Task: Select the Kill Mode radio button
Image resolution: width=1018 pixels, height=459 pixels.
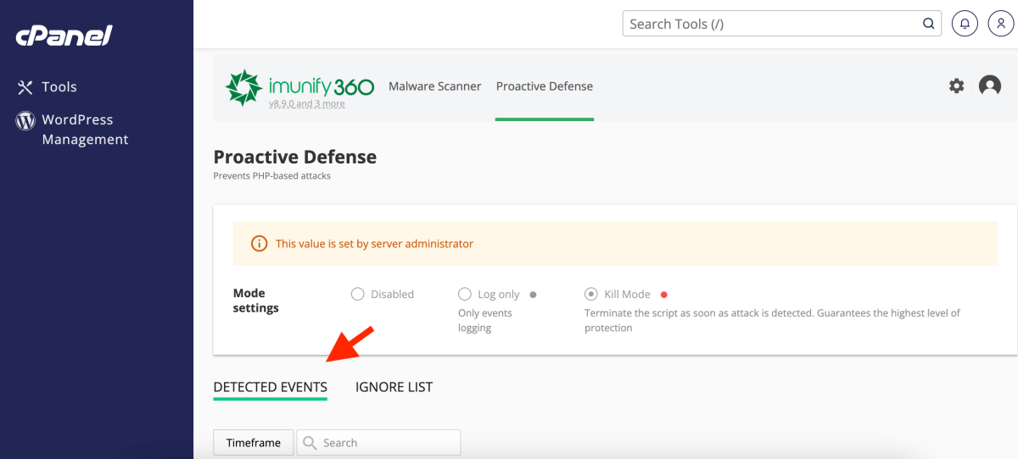Action: pos(591,295)
